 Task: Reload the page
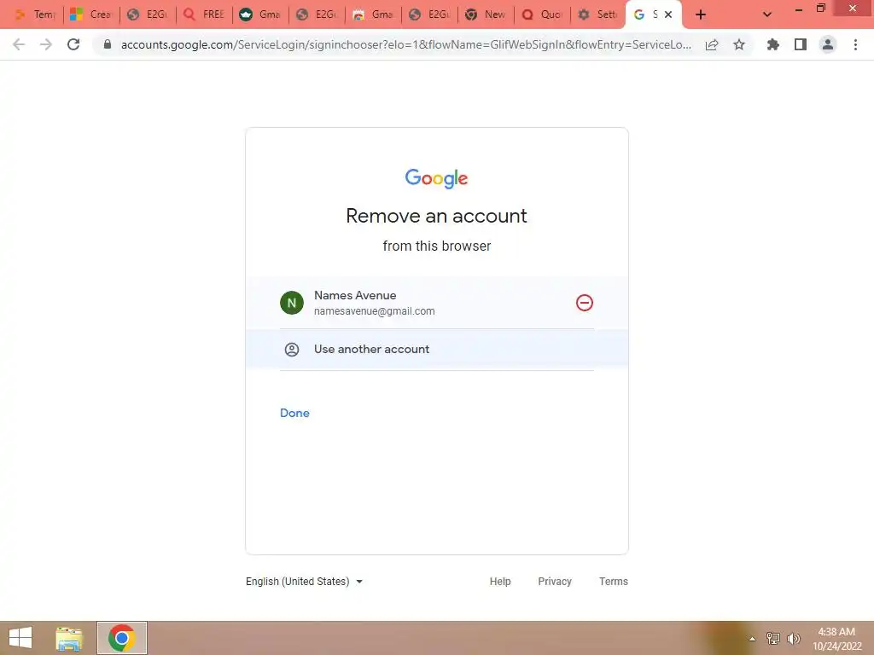coord(73,44)
